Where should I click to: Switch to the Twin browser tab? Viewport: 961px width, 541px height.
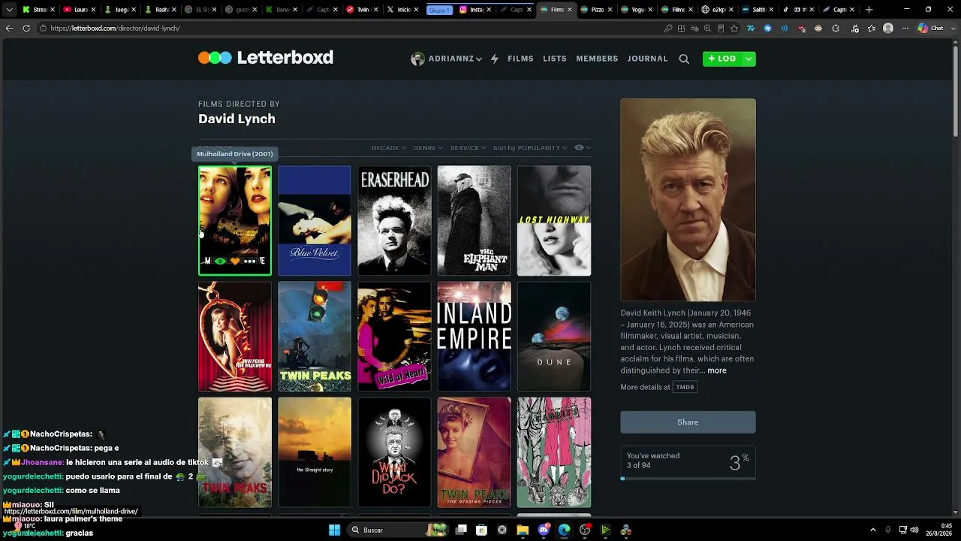tap(362, 10)
